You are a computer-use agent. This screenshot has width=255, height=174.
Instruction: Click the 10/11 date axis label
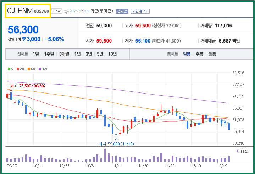pos(38,166)
